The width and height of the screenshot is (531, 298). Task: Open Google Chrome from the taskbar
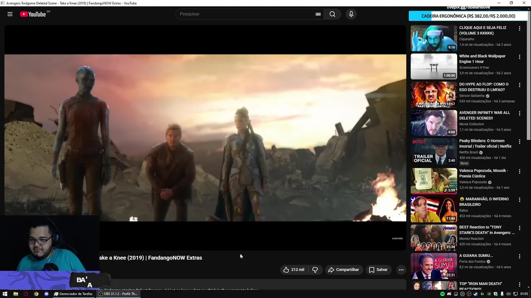(36, 294)
